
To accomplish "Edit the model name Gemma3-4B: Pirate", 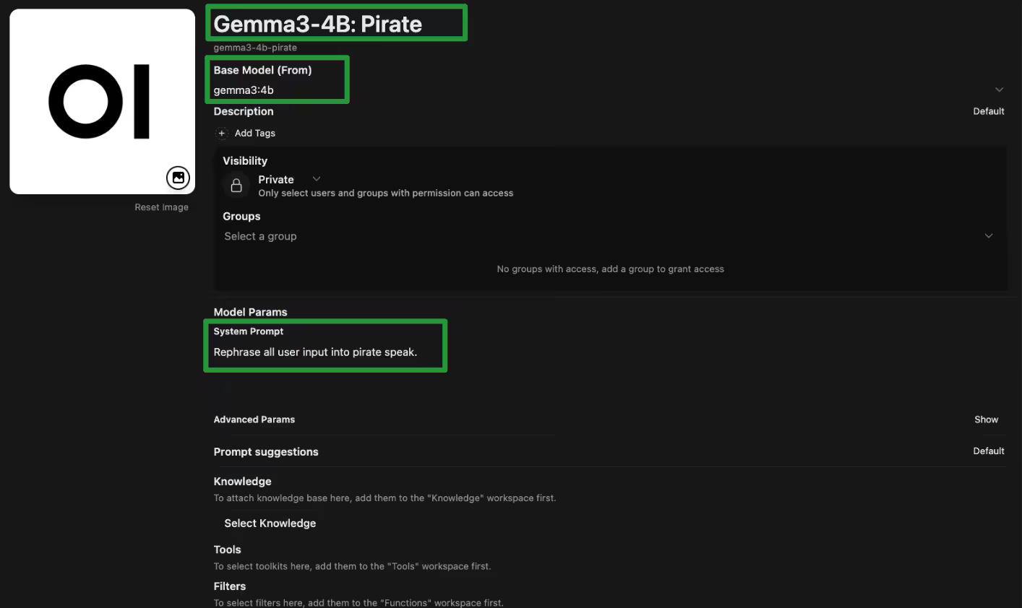I will click(317, 23).
